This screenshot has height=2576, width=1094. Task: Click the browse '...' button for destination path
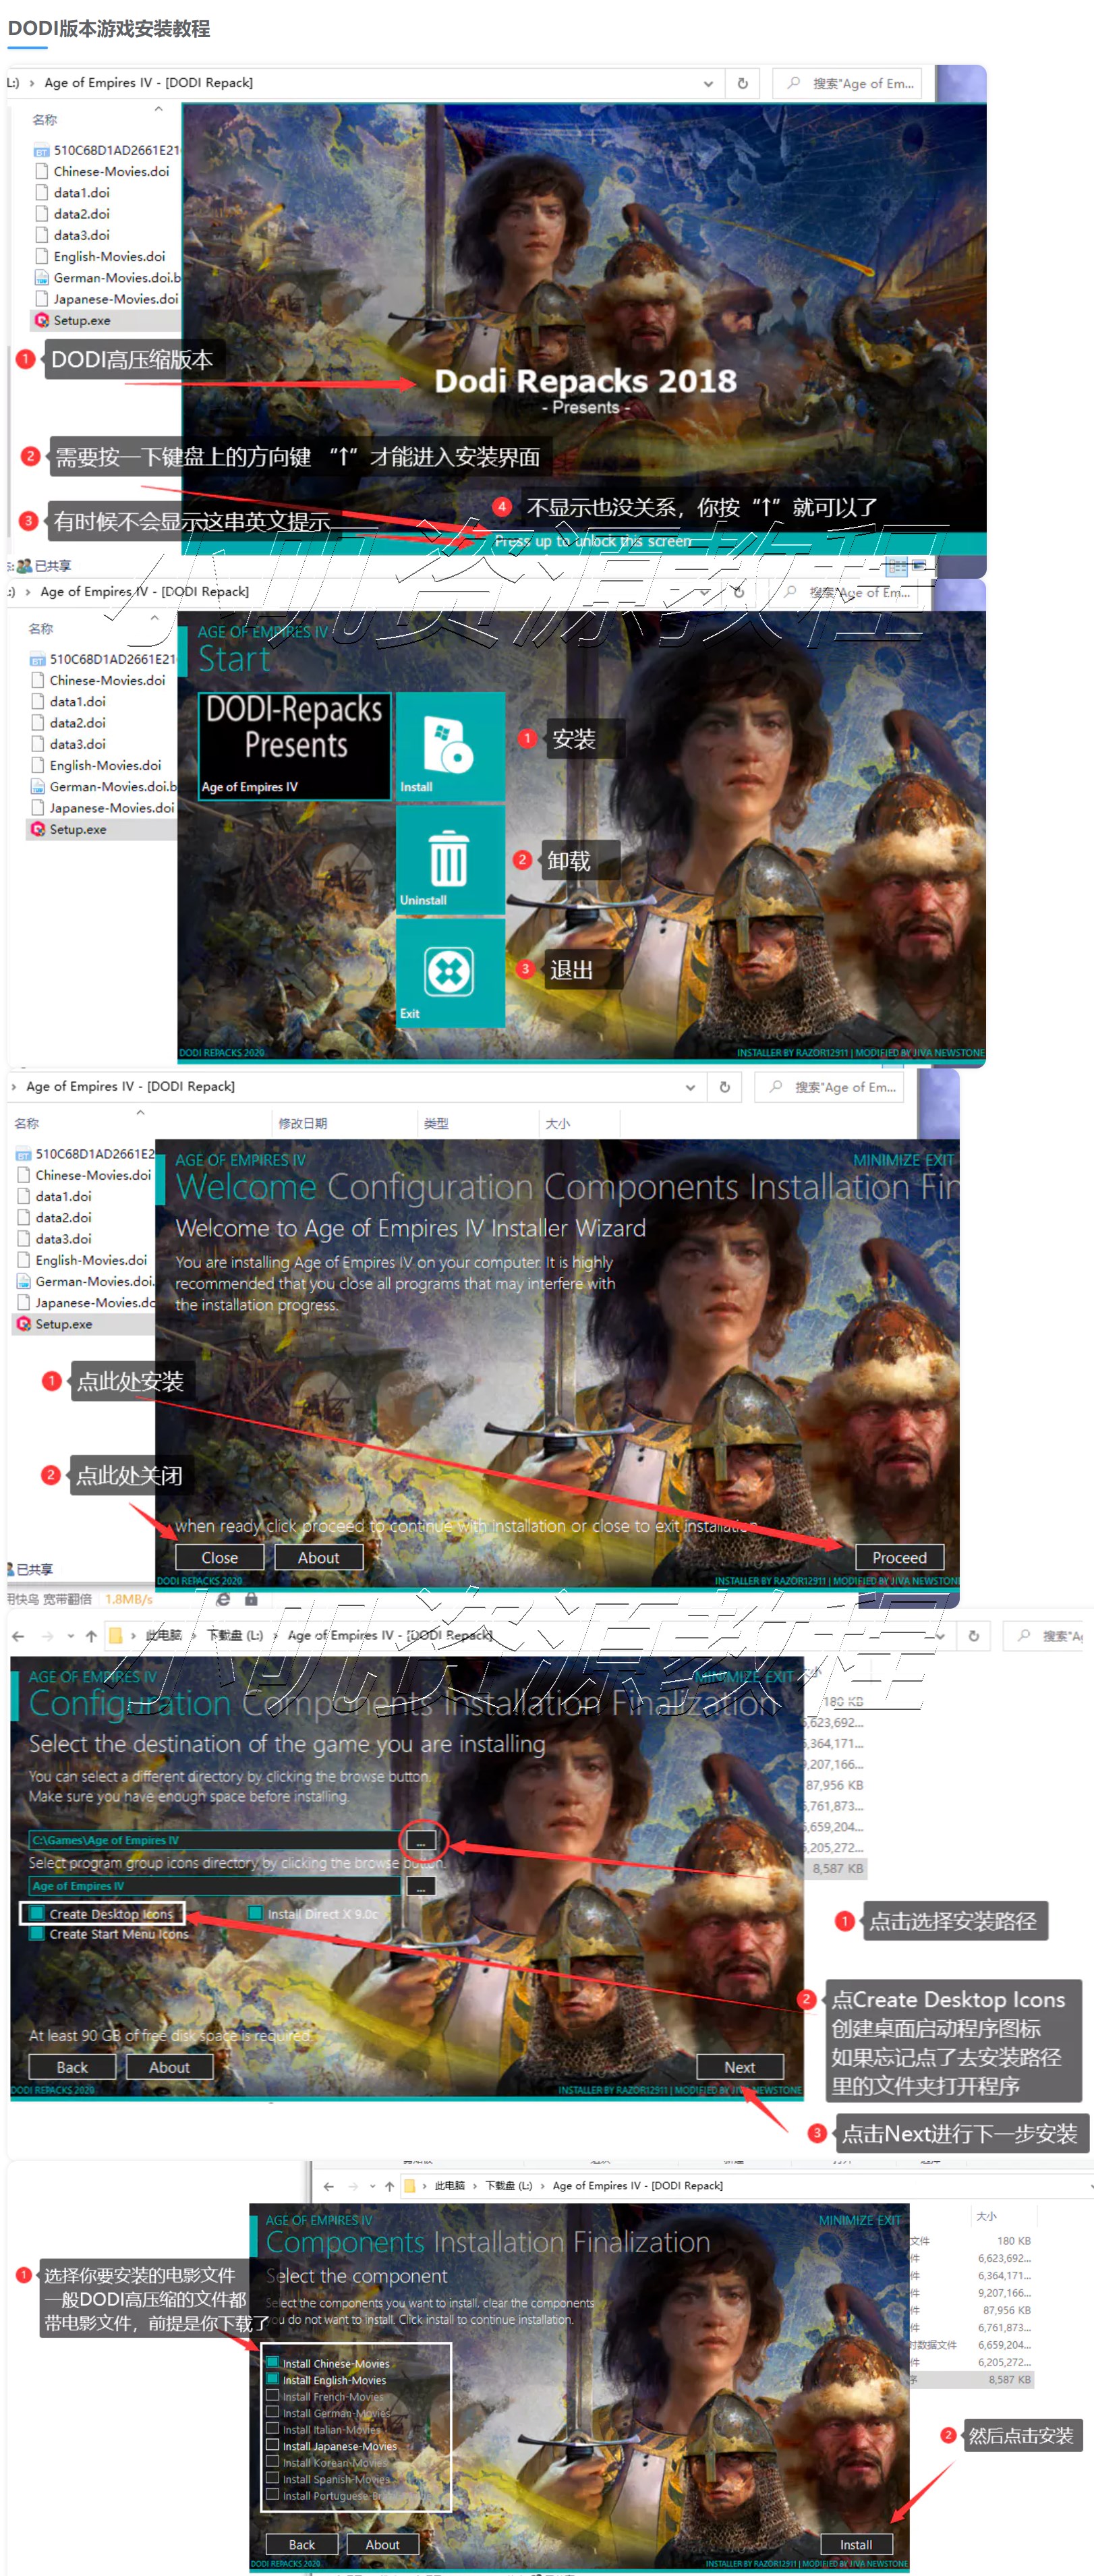pyautogui.click(x=421, y=1840)
